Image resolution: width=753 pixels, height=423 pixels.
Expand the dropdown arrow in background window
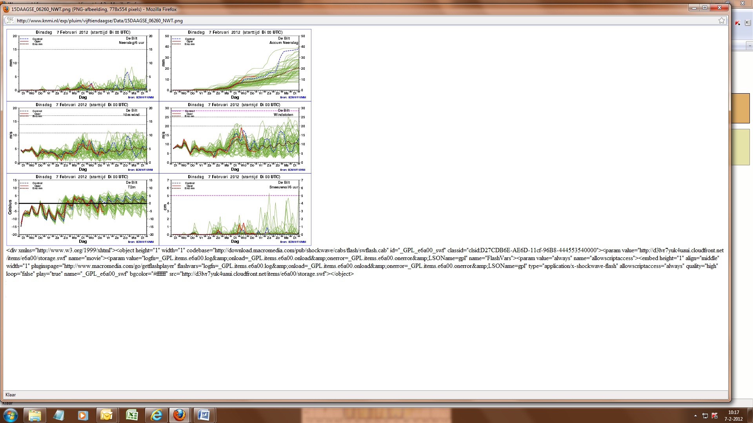[x=749, y=46]
